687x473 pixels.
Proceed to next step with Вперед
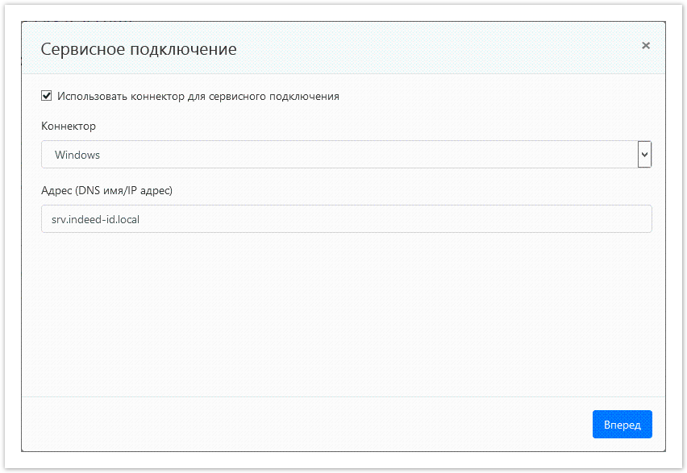coord(622,424)
